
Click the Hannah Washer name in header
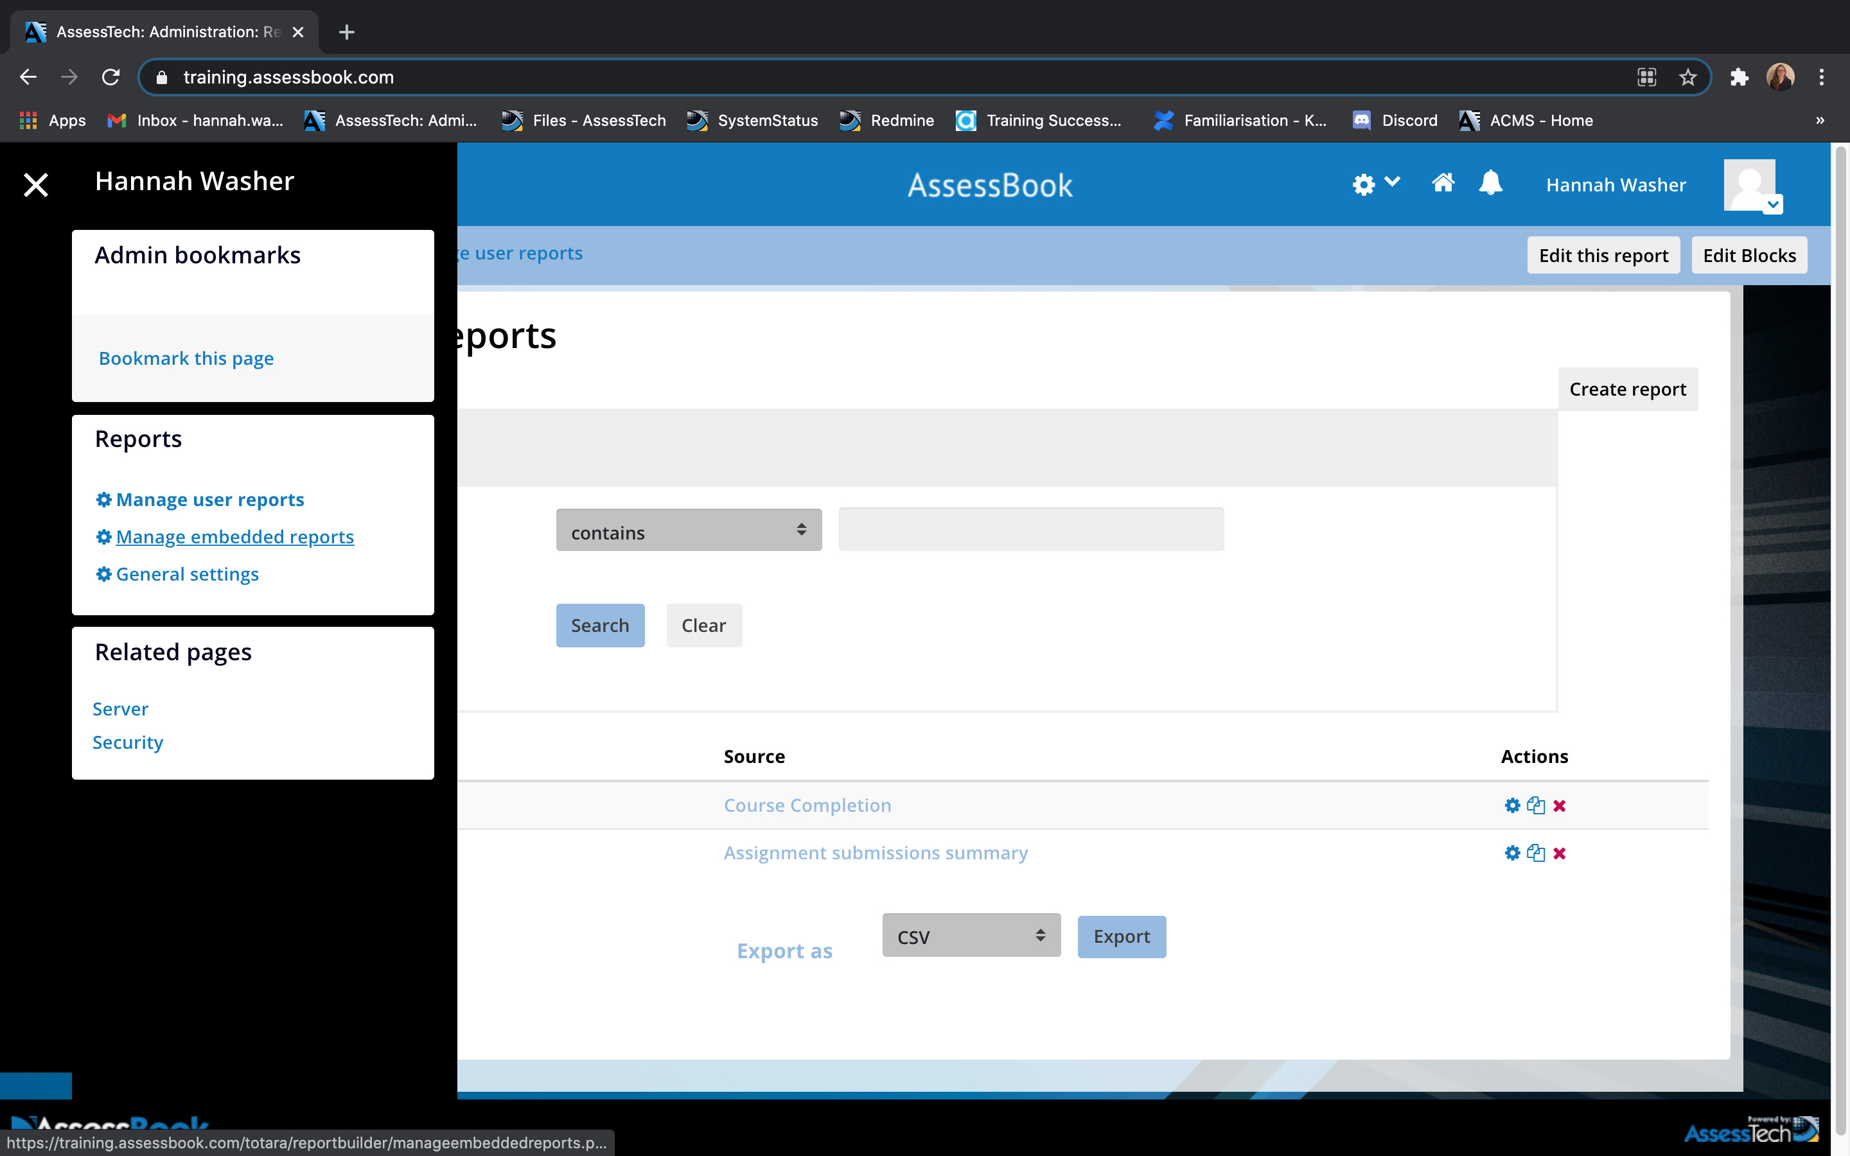coord(1616,185)
